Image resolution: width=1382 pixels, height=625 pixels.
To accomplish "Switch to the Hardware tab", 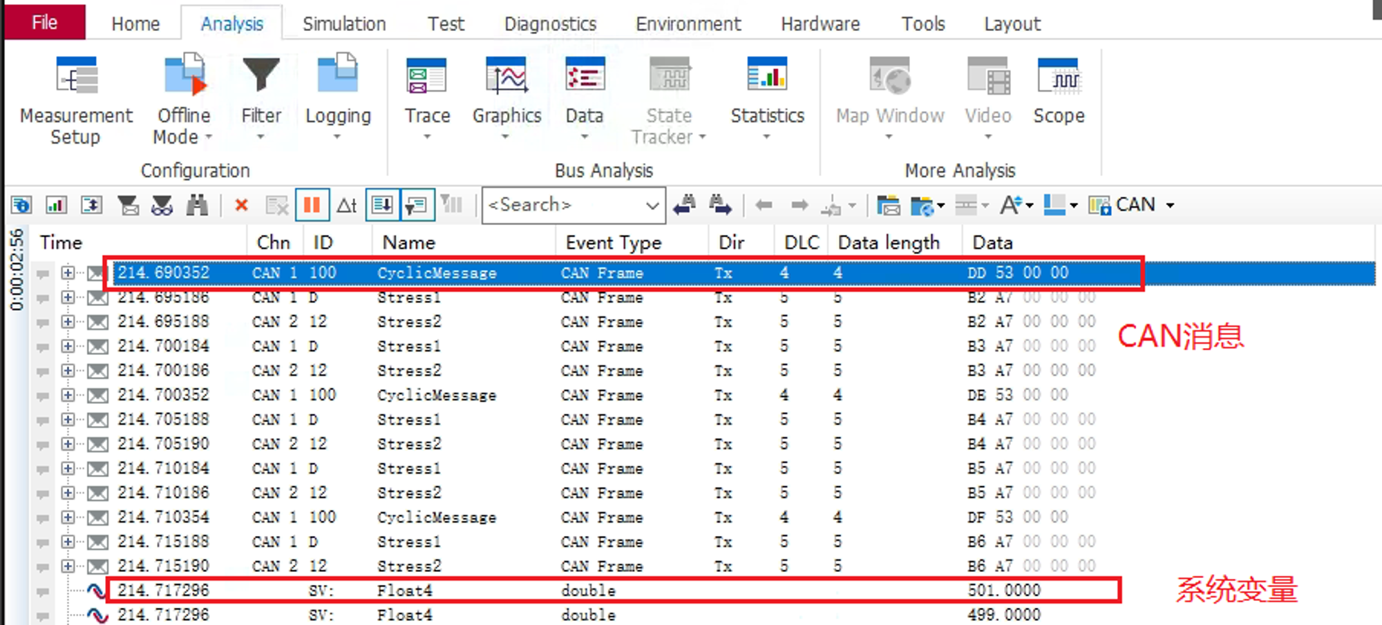I will pos(820,23).
